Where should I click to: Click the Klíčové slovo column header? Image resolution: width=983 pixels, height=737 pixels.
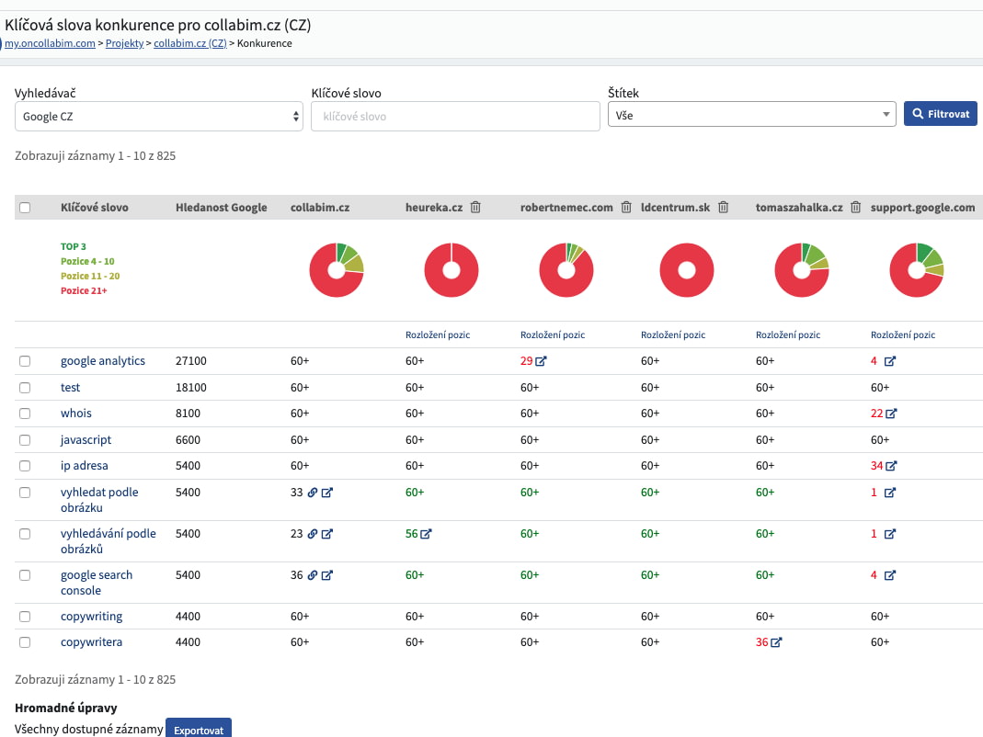[95, 208]
